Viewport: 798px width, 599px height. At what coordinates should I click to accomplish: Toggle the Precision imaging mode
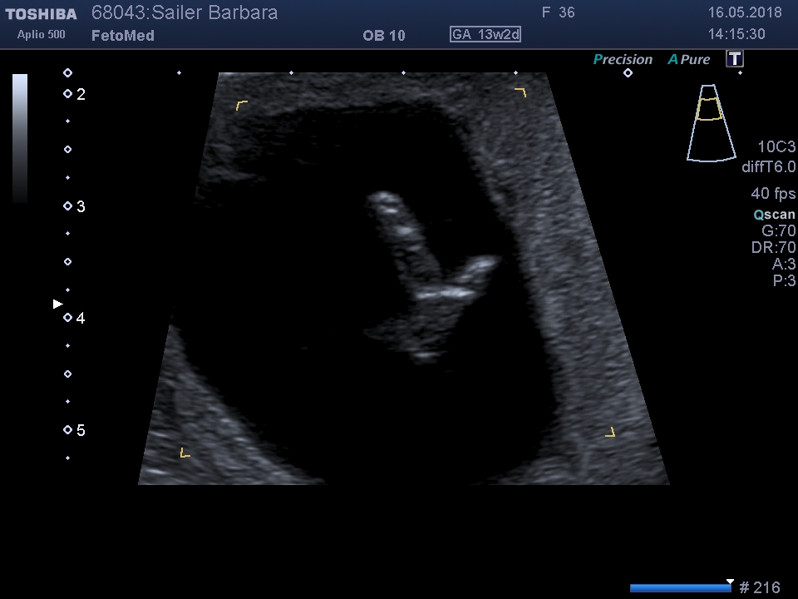click(623, 60)
